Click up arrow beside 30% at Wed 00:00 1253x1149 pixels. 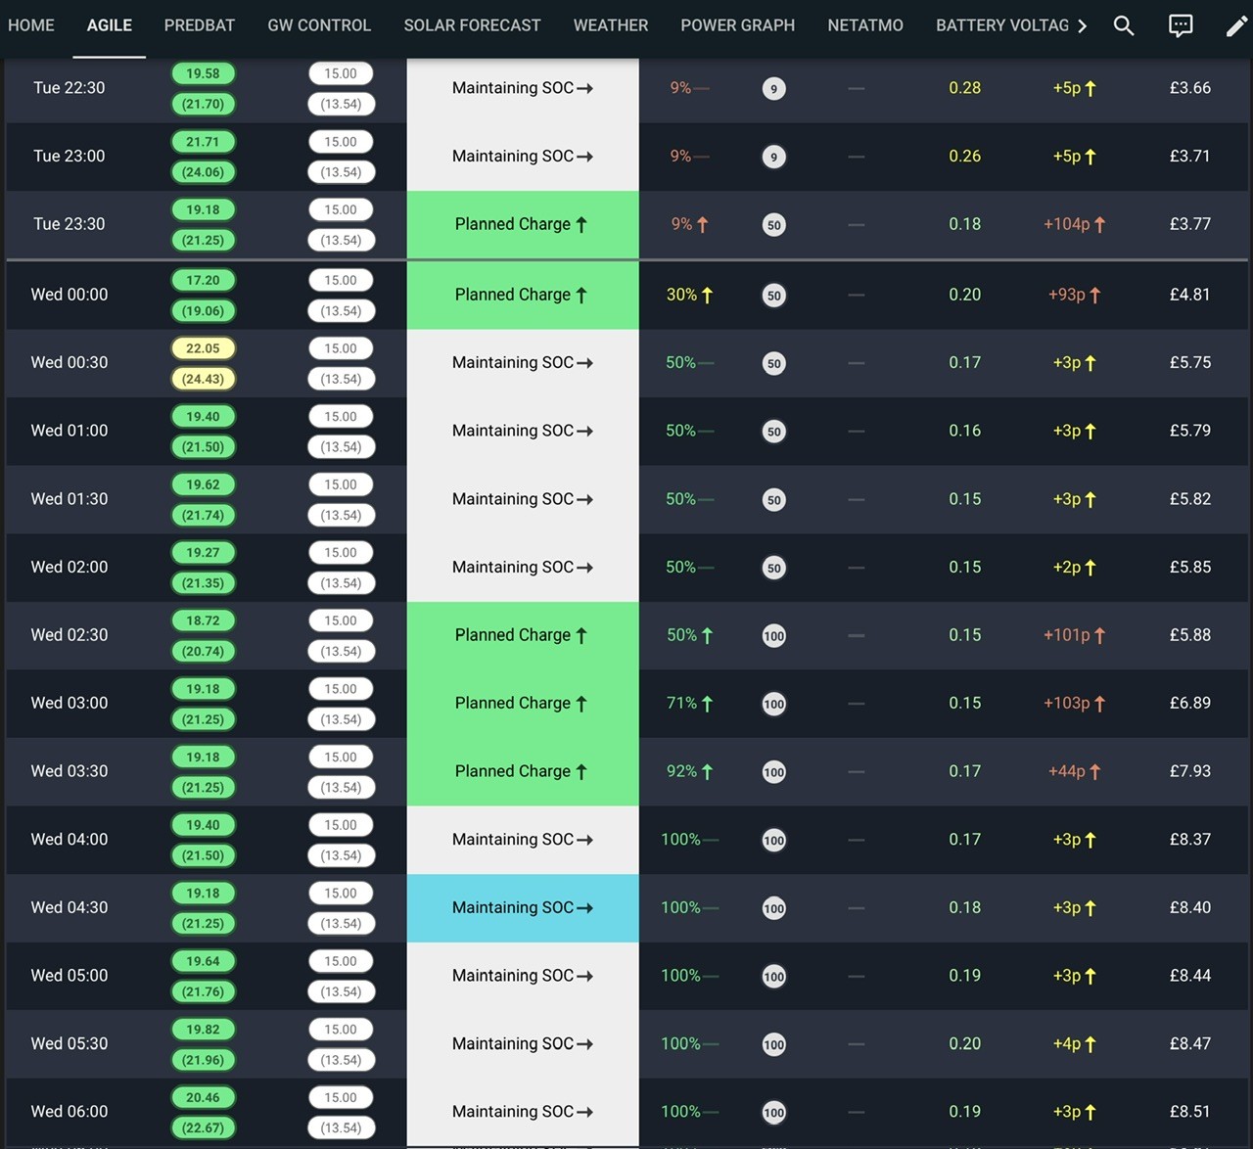coord(708,295)
